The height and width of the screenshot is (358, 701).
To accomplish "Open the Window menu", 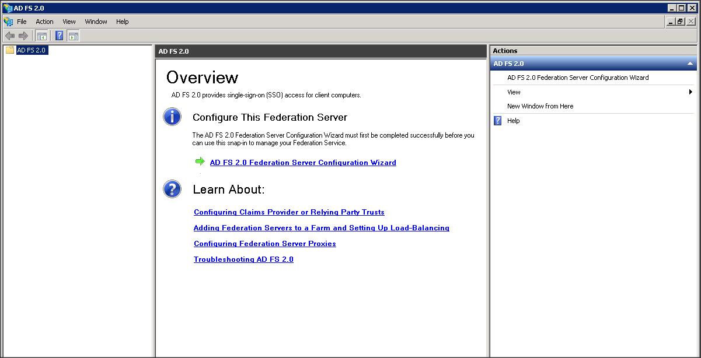I will [x=96, y=22].
